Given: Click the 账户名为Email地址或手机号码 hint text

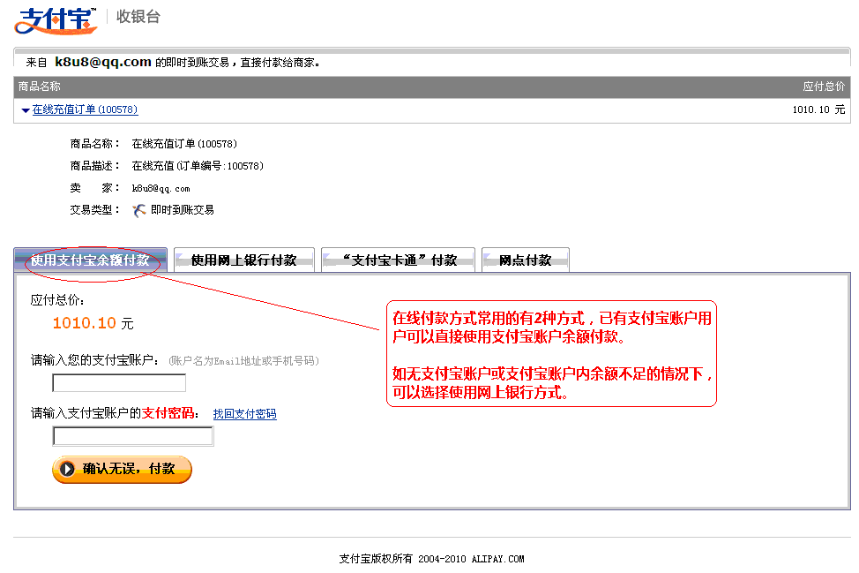Looking at the screenshot, I should point(243,361).
